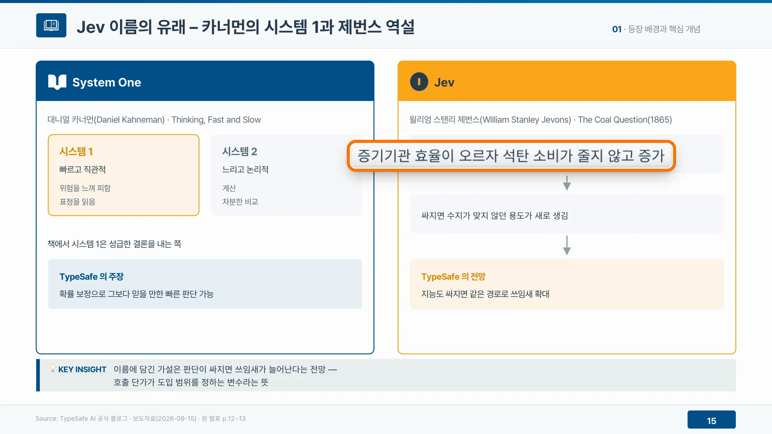Screen dimensions: 772x434
Task: Click the insight line beginning 이름에 담긴 가설은
Action: tap(225, 369)
